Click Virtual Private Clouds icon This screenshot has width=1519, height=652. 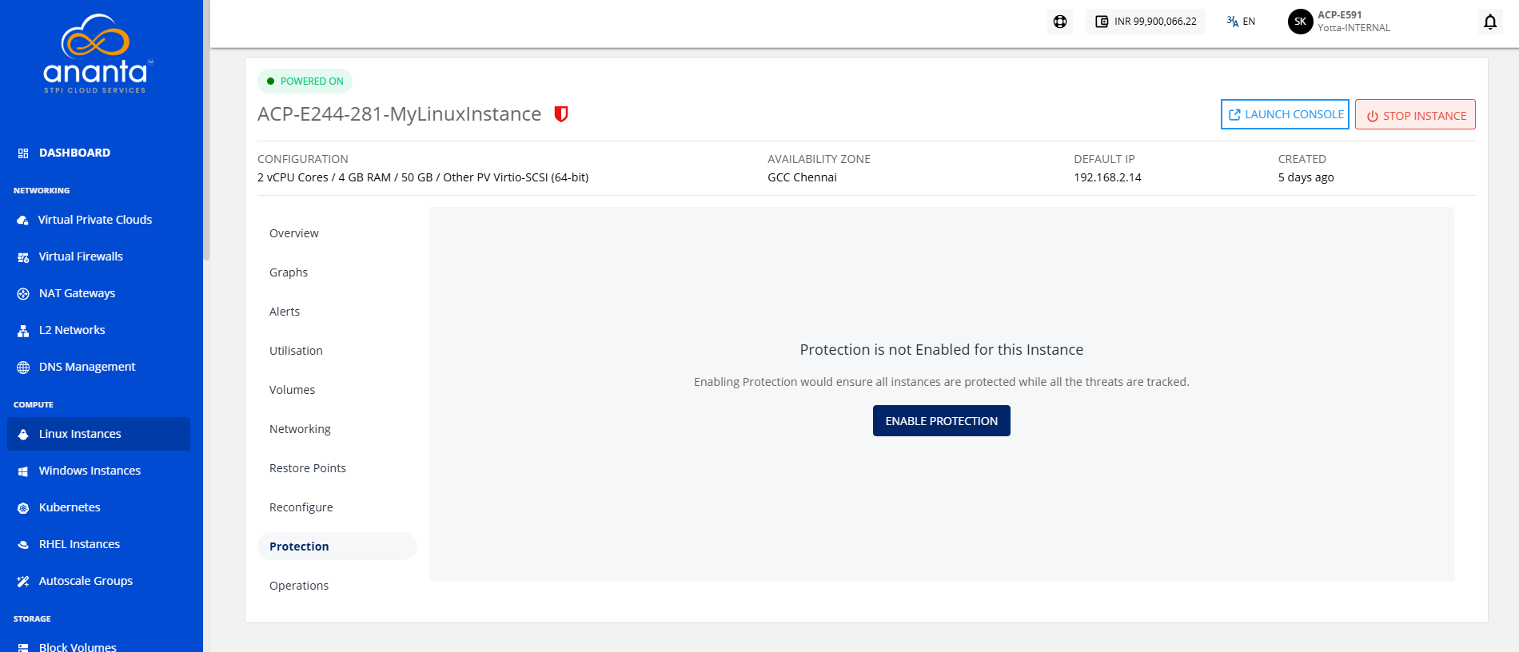(22, 221)
